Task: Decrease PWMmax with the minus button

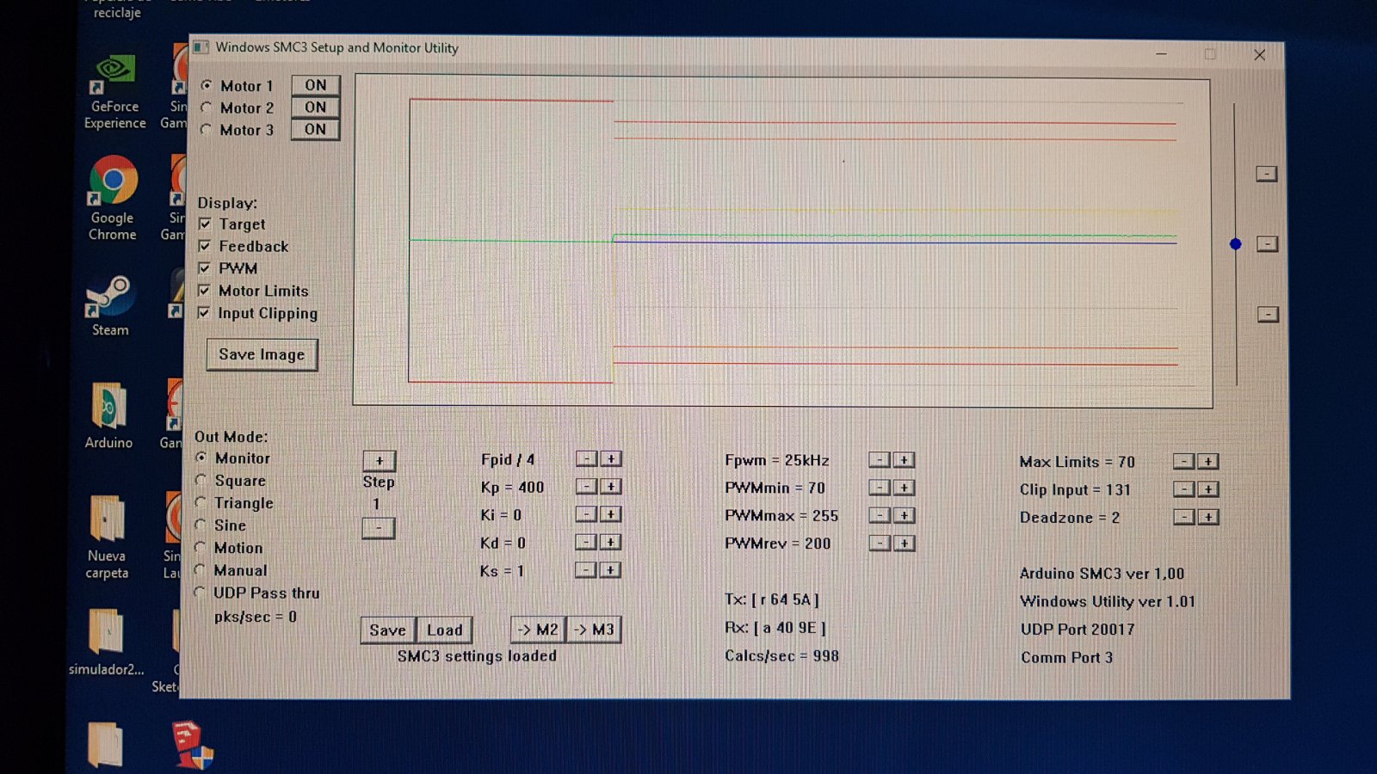Action: pos(880,515)
